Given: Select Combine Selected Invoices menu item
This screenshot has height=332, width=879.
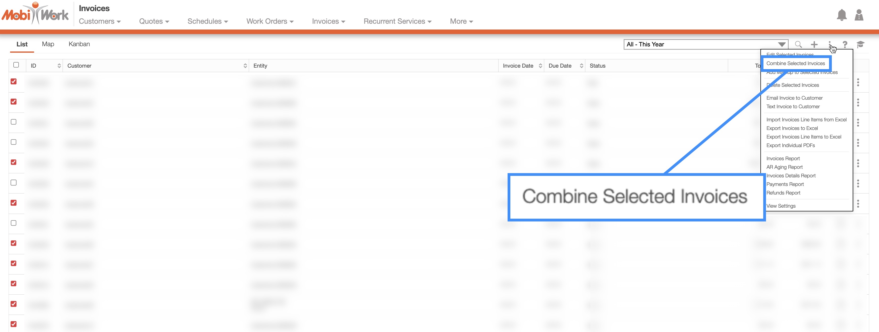Looking at the screenshot, I should coord(795,64).
